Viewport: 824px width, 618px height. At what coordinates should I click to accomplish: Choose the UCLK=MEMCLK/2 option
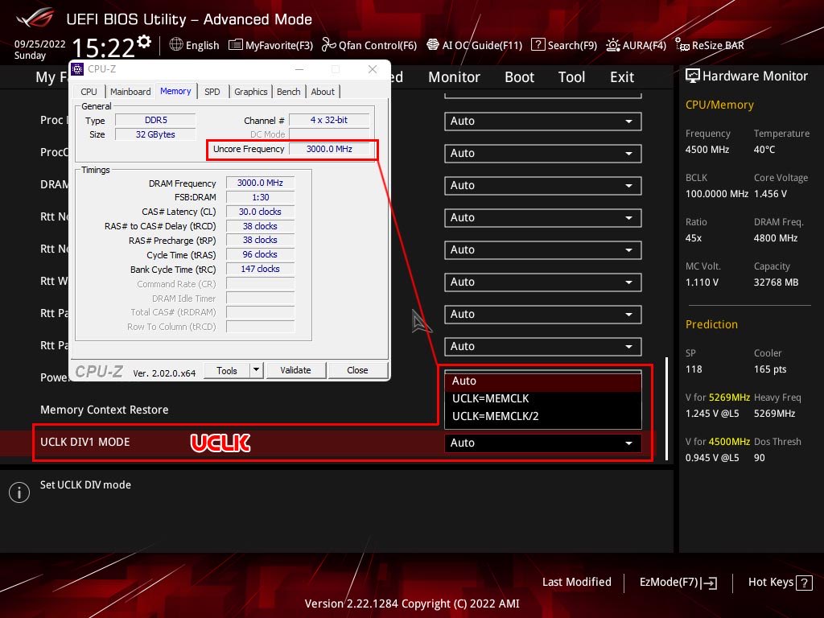543,416
